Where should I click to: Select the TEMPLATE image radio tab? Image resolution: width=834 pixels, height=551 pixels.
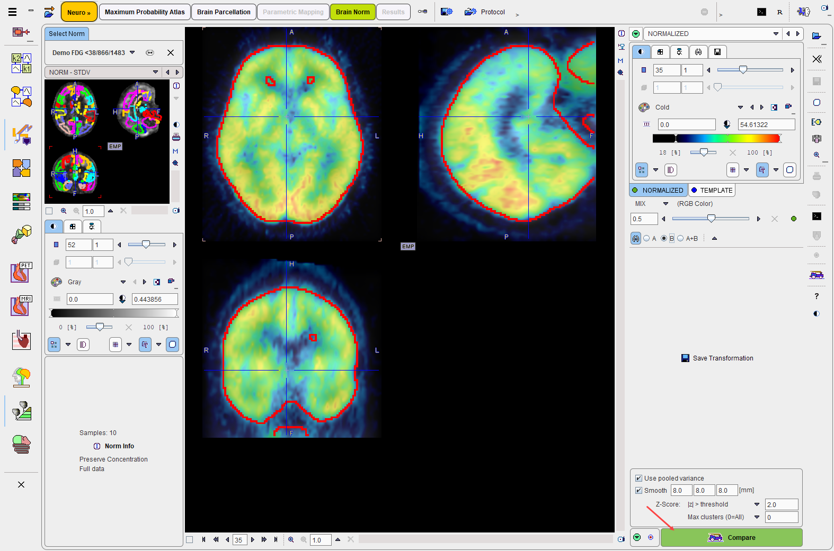pyautogui.click(x=712, y=190)
